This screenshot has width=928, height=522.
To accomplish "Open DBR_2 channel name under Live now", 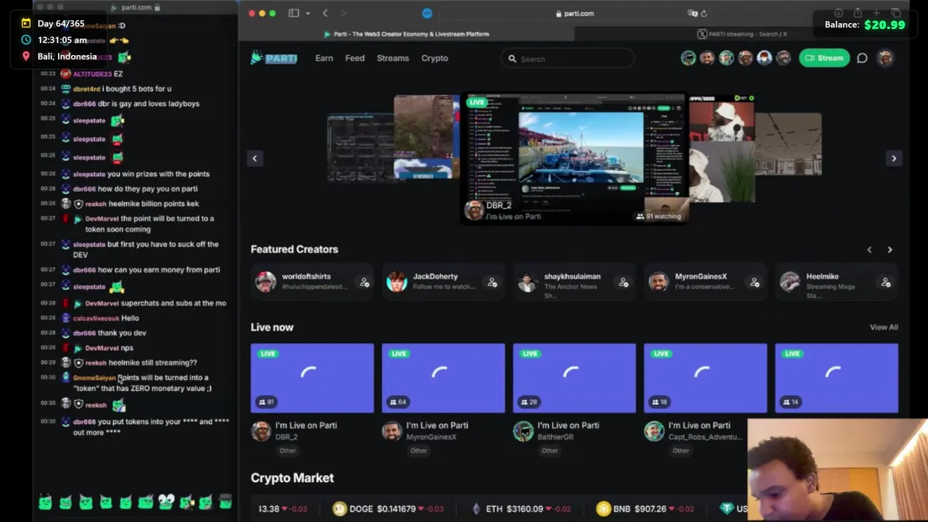I will [x=286, y=437].
